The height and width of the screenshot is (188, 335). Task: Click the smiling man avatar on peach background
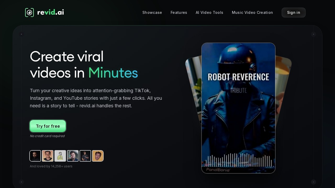click(x=48, y=156)
